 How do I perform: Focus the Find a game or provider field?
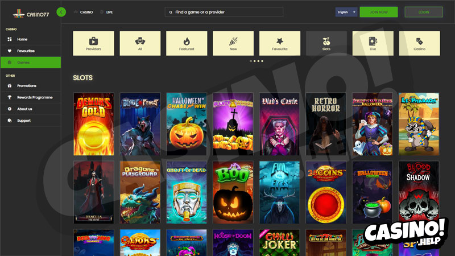(224, 12)
